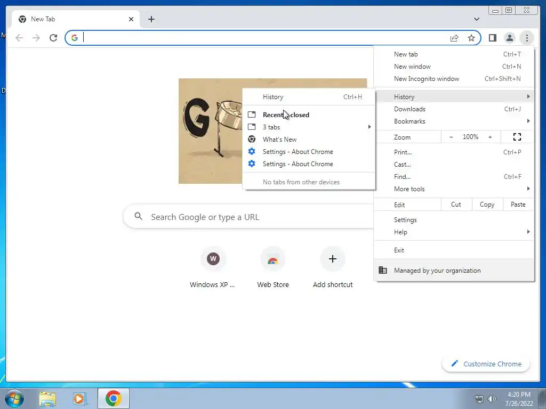This screenshot has width=546, height=409.
Task: Expand the 3 tabs entry
Action: (x=309, y=127)
